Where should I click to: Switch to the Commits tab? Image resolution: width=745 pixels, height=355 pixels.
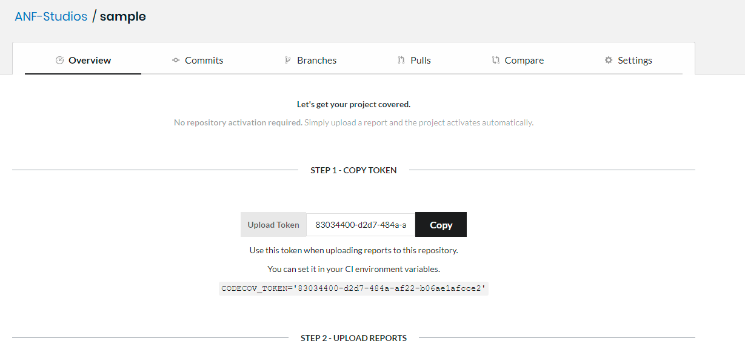pyautogui.click(x=204, y=60)
